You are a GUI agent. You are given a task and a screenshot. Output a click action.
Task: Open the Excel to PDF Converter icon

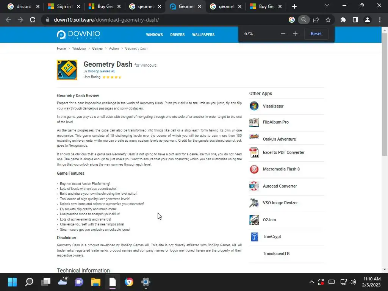[254, 153]
